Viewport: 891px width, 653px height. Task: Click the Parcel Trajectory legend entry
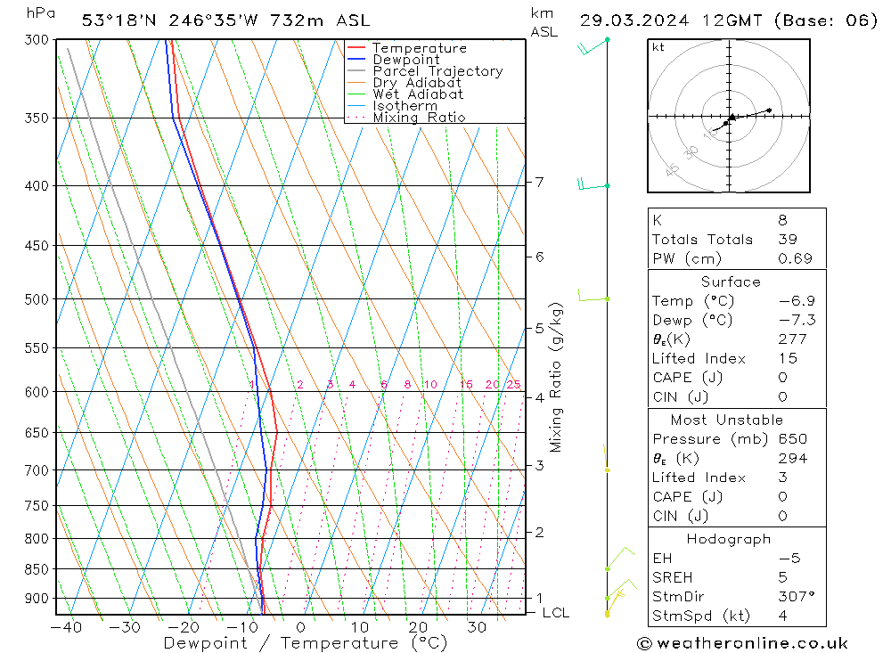(425, 71)
